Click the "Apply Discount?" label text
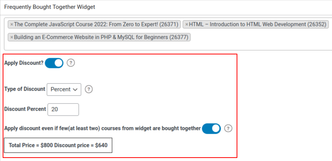The height and width of the screenshot is (161, 332). click(23, 63)
